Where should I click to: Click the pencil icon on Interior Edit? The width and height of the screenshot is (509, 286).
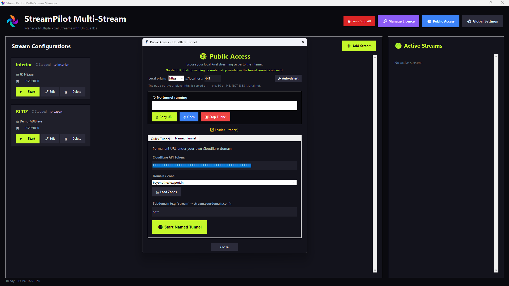[47, 91]
